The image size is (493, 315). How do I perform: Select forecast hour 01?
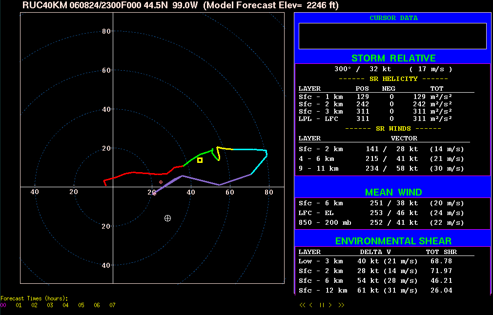(x=19, y=305)
